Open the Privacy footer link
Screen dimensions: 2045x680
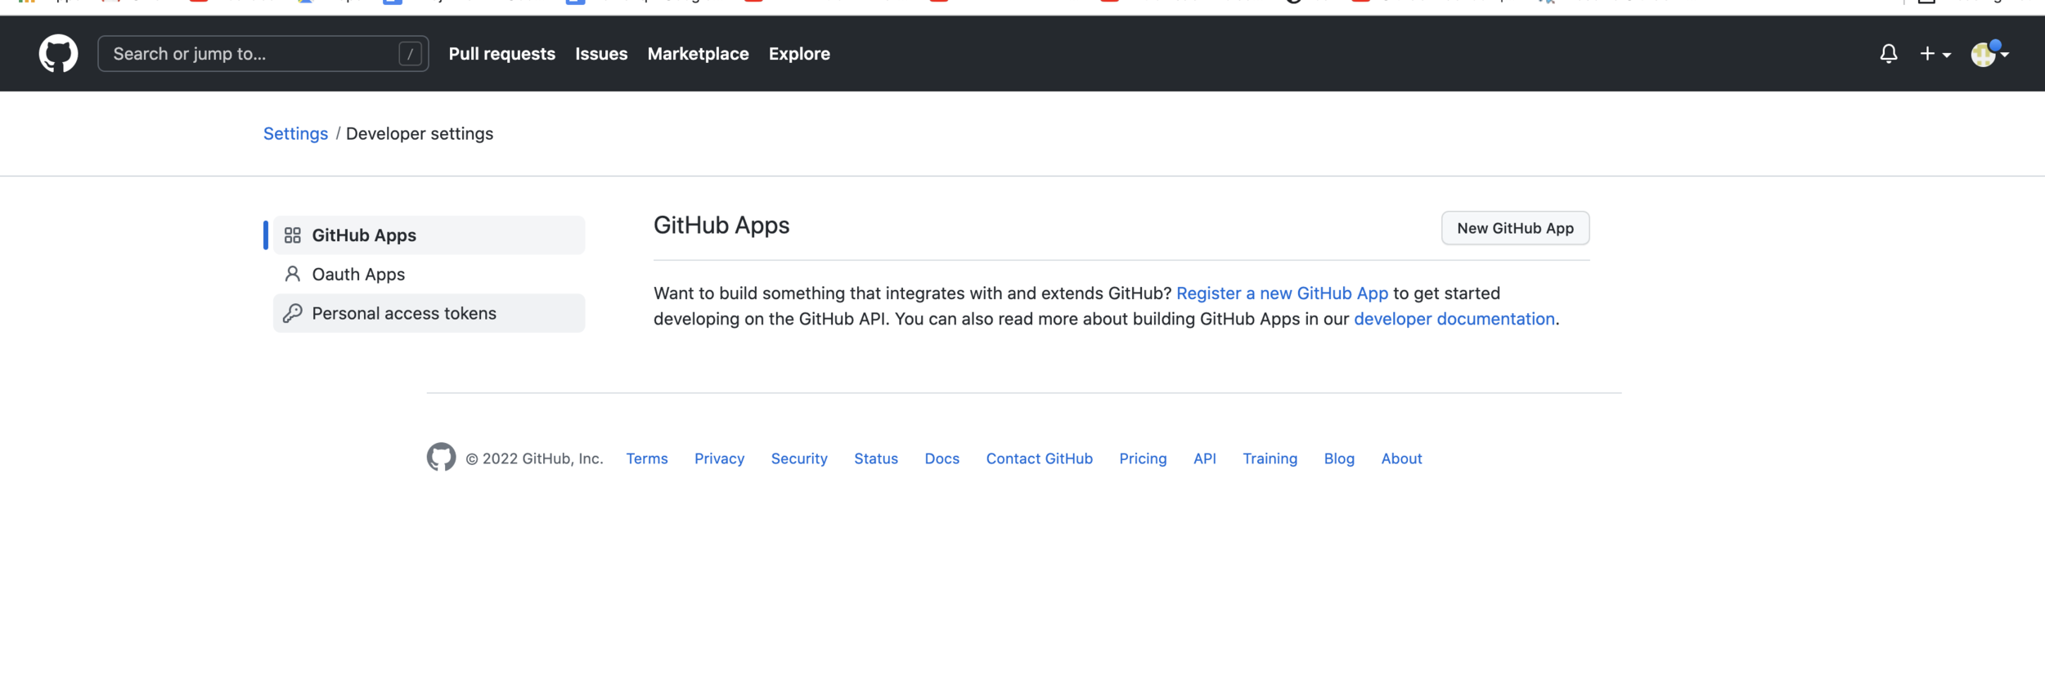[719, 459]
